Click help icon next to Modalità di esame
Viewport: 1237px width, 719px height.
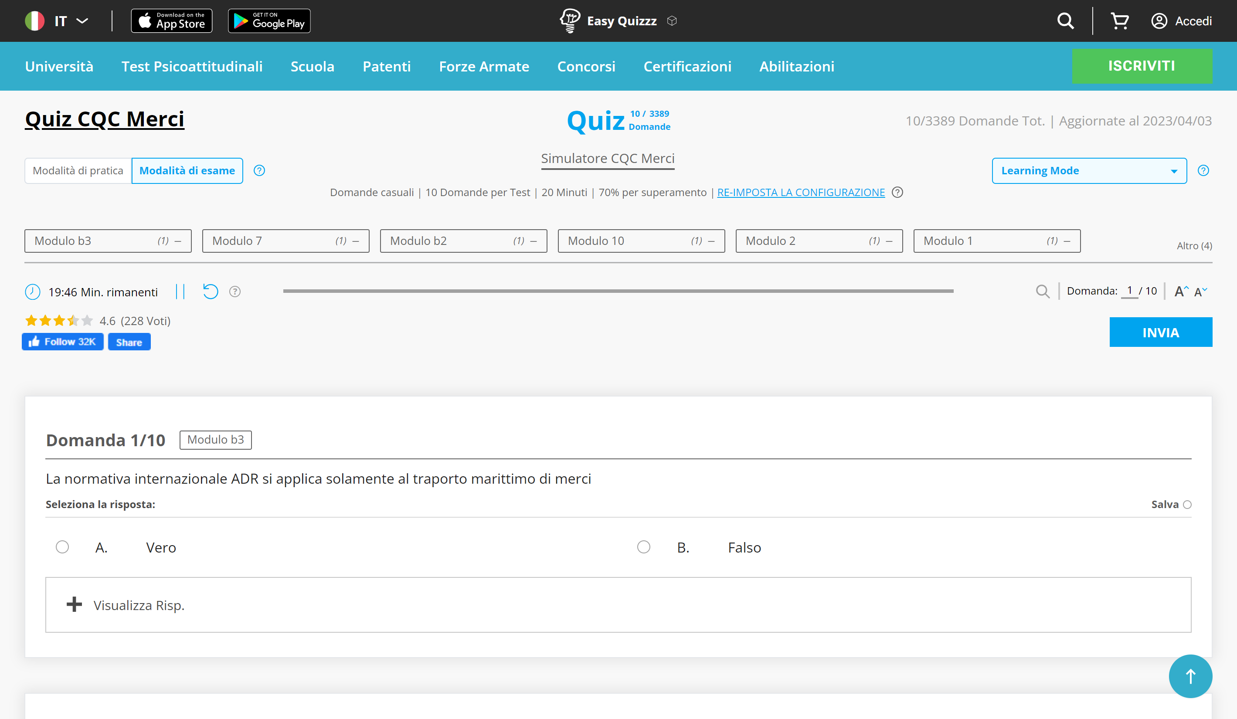click(259, 170)
